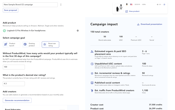The width and height of the screenshot is (175, 110).
Task: Click the Unpublished UGC content play icon
Action: [x=92, y=64]
